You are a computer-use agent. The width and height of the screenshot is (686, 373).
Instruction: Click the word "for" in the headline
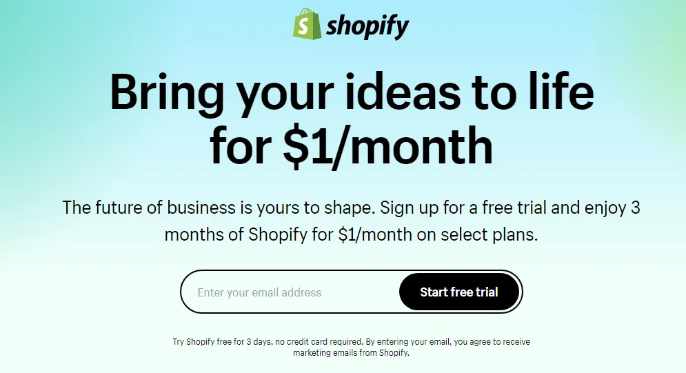239,146
